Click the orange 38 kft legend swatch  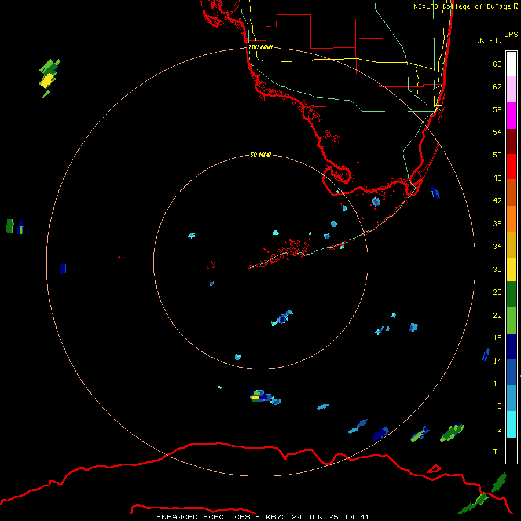click(511, 219)
